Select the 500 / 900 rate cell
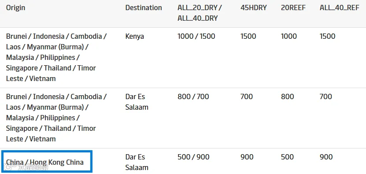Image resolution: width=366 pixels, height=174 pixels. (193, 157)
